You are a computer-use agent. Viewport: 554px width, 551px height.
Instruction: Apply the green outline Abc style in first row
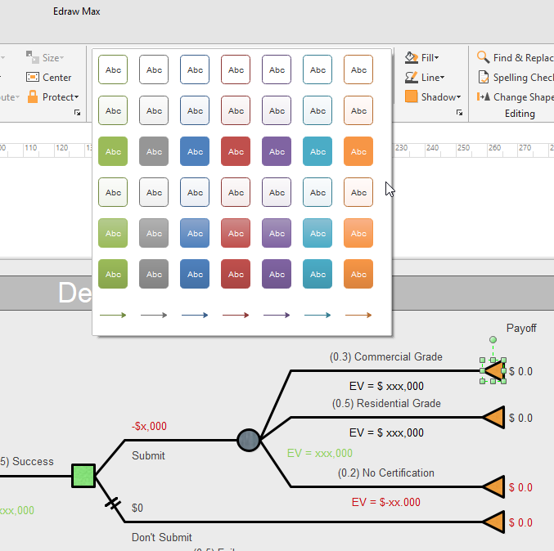tap(113, 69)
